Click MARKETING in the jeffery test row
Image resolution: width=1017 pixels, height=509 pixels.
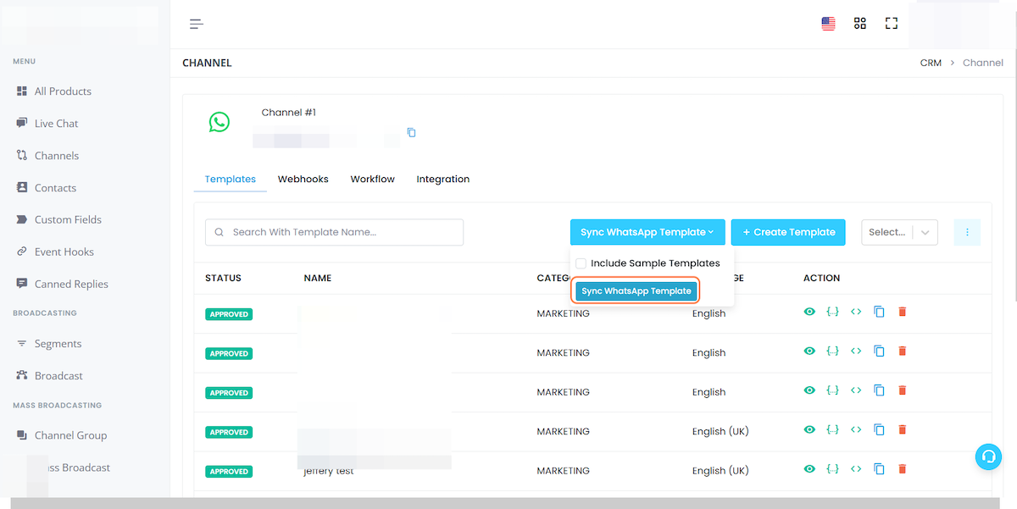point(563,471)
